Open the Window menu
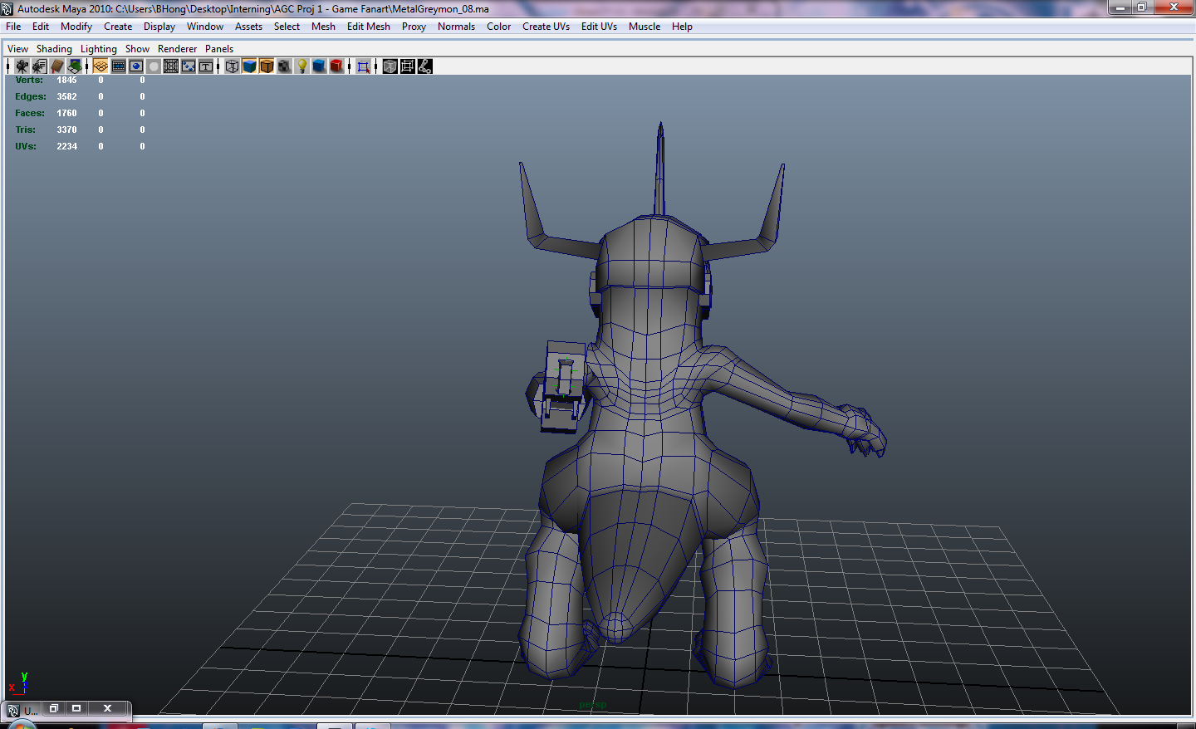This screenshot has width=1196, height=729. [x=205, y=27]
